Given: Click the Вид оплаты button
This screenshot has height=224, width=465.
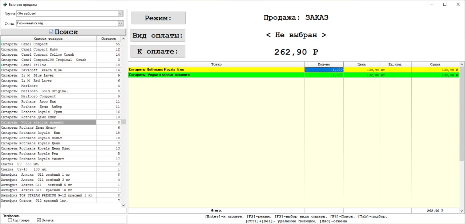Looking at the screenshot, I should (x=158, y=35).
